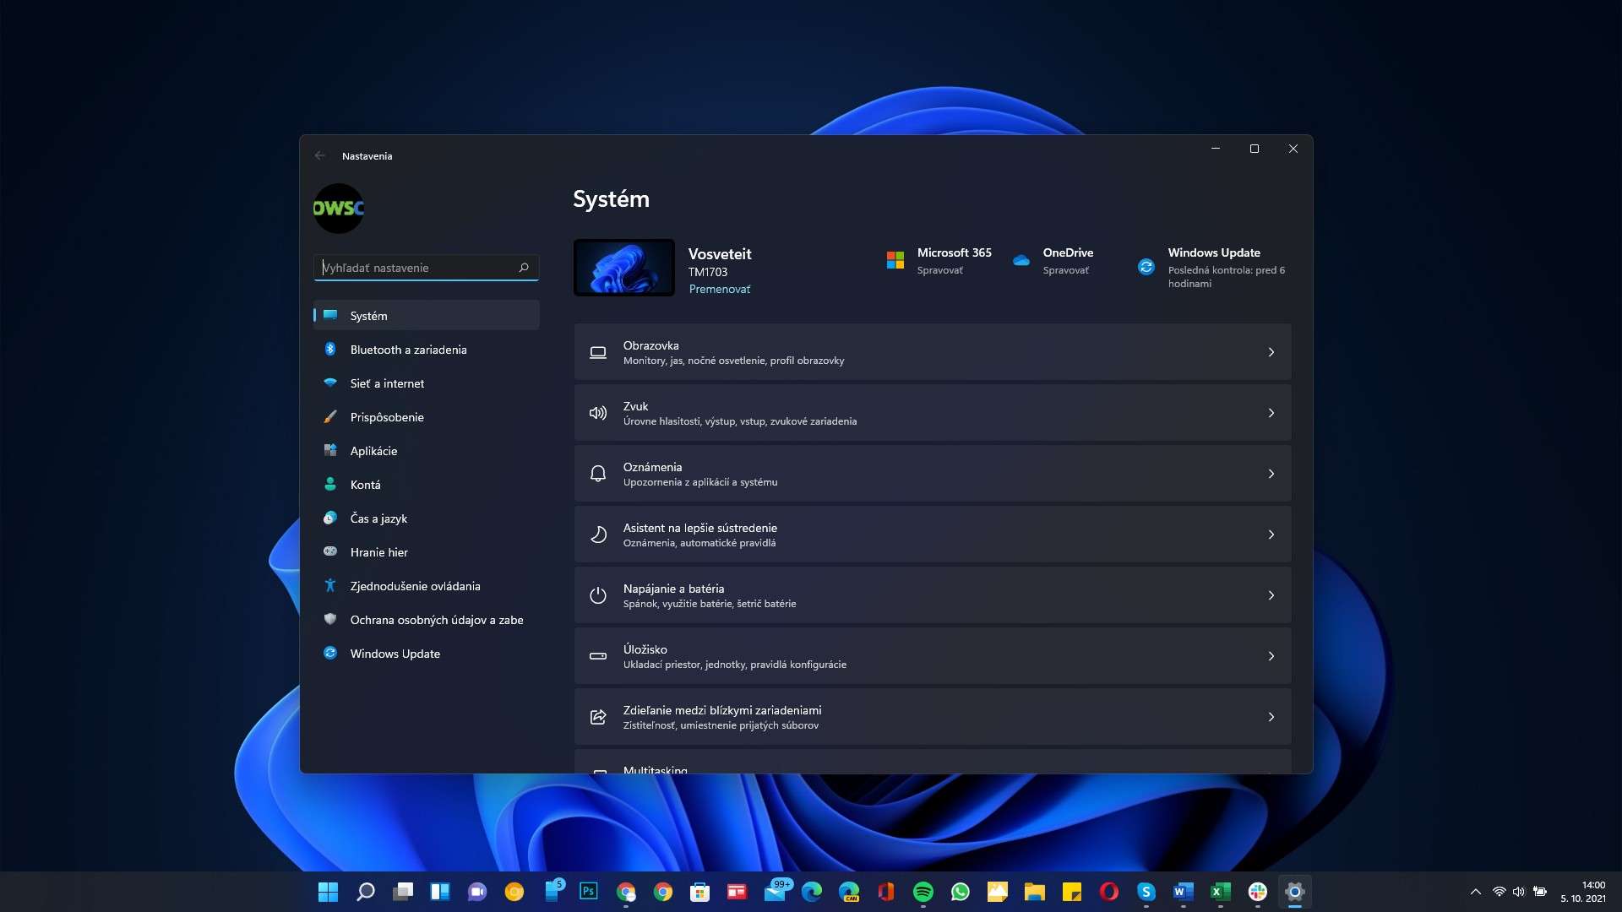Open Microsoft Store on the taskbar
Image resolution: width=1622 pixels, height=912 pixels.
click(700, 892)
